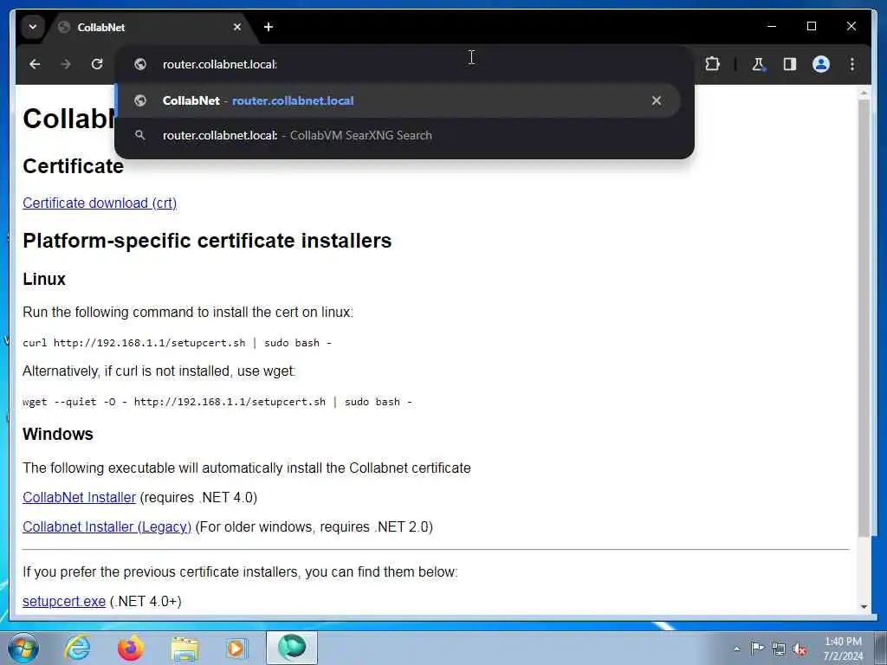Pick the CollabVM SearXNG Search suggestion
Screen dimensions: 887x665
(398, 135)
